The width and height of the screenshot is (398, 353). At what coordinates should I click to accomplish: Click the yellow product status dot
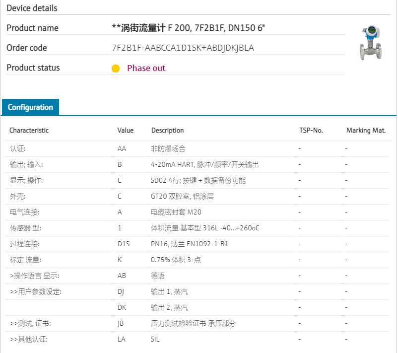click(x=116, y=69)
